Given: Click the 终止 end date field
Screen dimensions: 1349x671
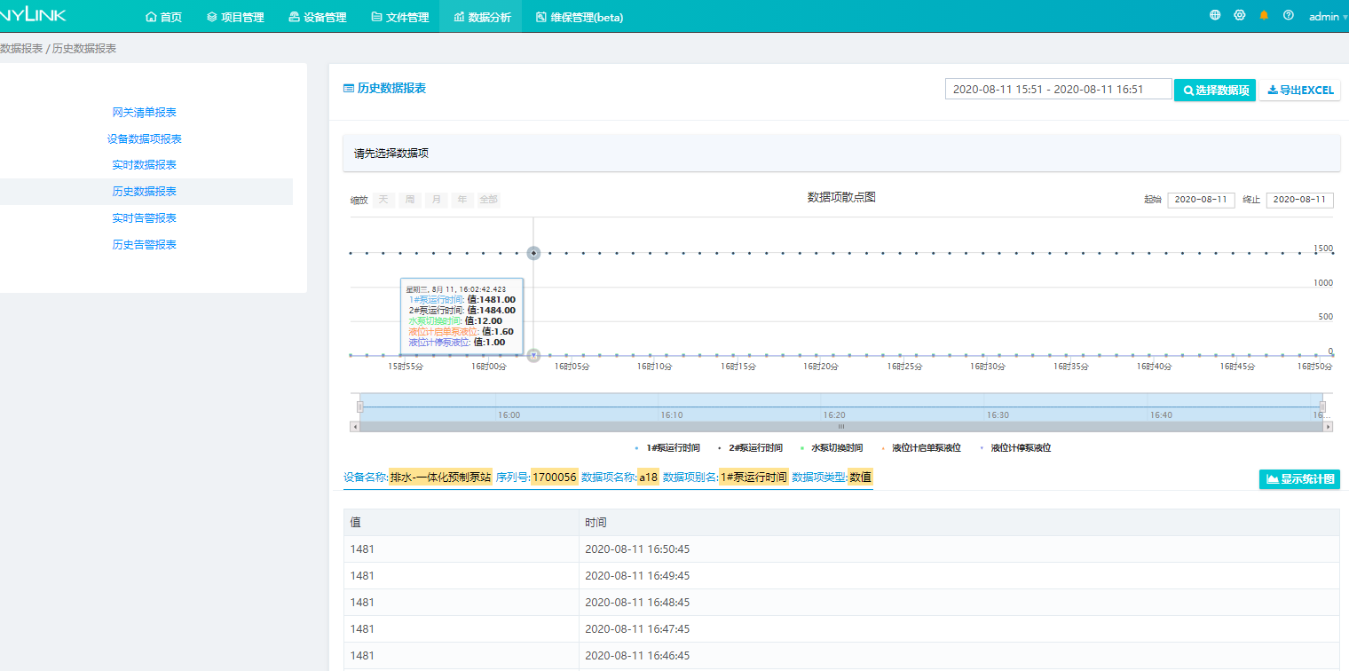Looking at the screenshot, I should point(1299,200).
